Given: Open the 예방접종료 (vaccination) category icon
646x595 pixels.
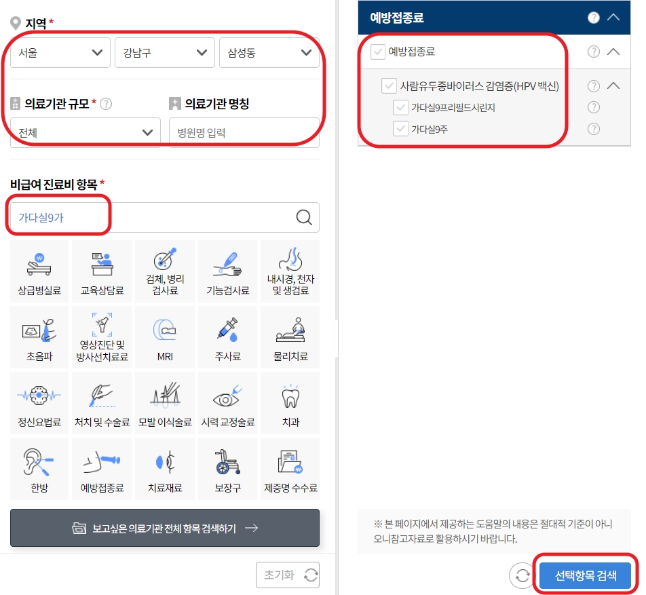Looking at the screenshot, I should (101, 469).
